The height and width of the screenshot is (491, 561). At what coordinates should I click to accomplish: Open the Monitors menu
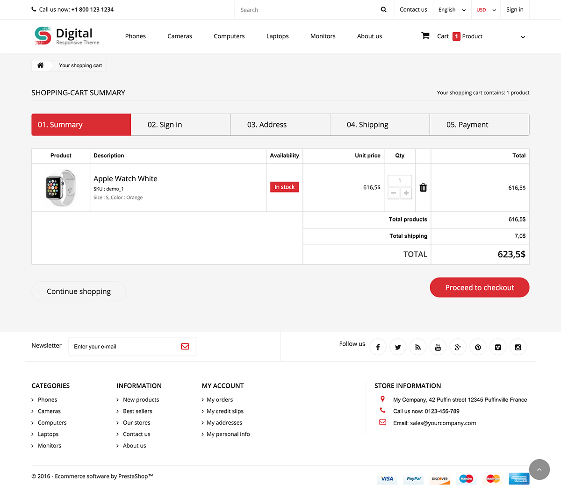323,36
